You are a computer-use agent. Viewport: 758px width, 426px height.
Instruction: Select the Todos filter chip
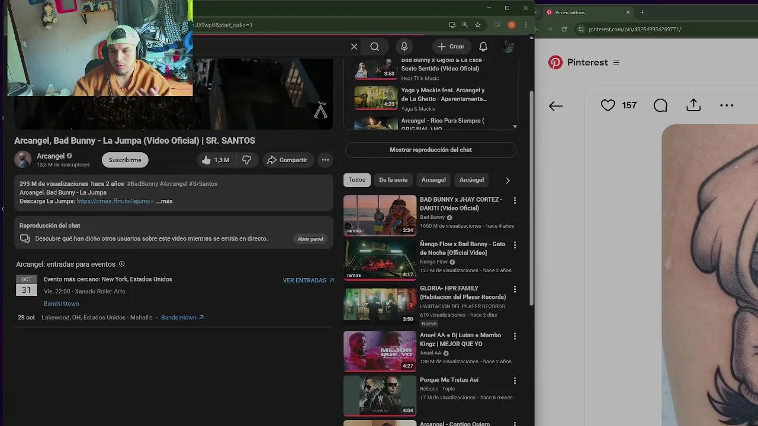[356, 180]
